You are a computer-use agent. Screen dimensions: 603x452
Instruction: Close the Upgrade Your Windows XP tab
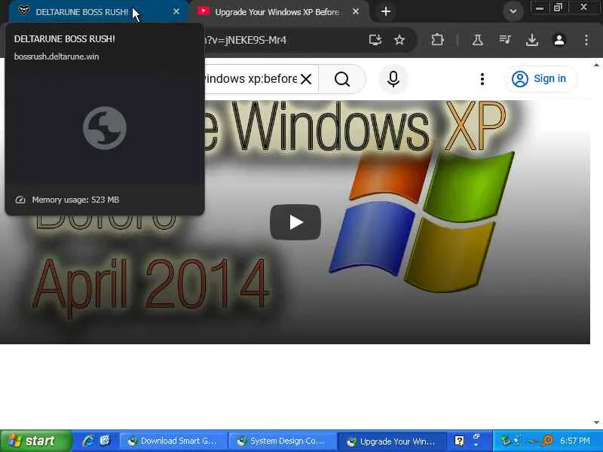pyautogui.click(x=356, y=11)
